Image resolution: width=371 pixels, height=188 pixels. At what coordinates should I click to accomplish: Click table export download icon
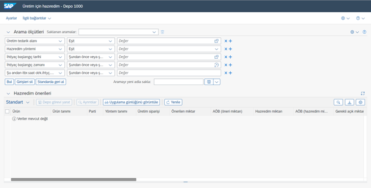(349, 102)
